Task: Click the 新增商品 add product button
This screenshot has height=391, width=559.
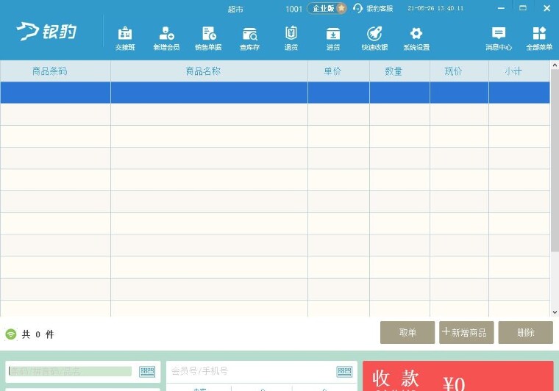Action: pos(466,333)
